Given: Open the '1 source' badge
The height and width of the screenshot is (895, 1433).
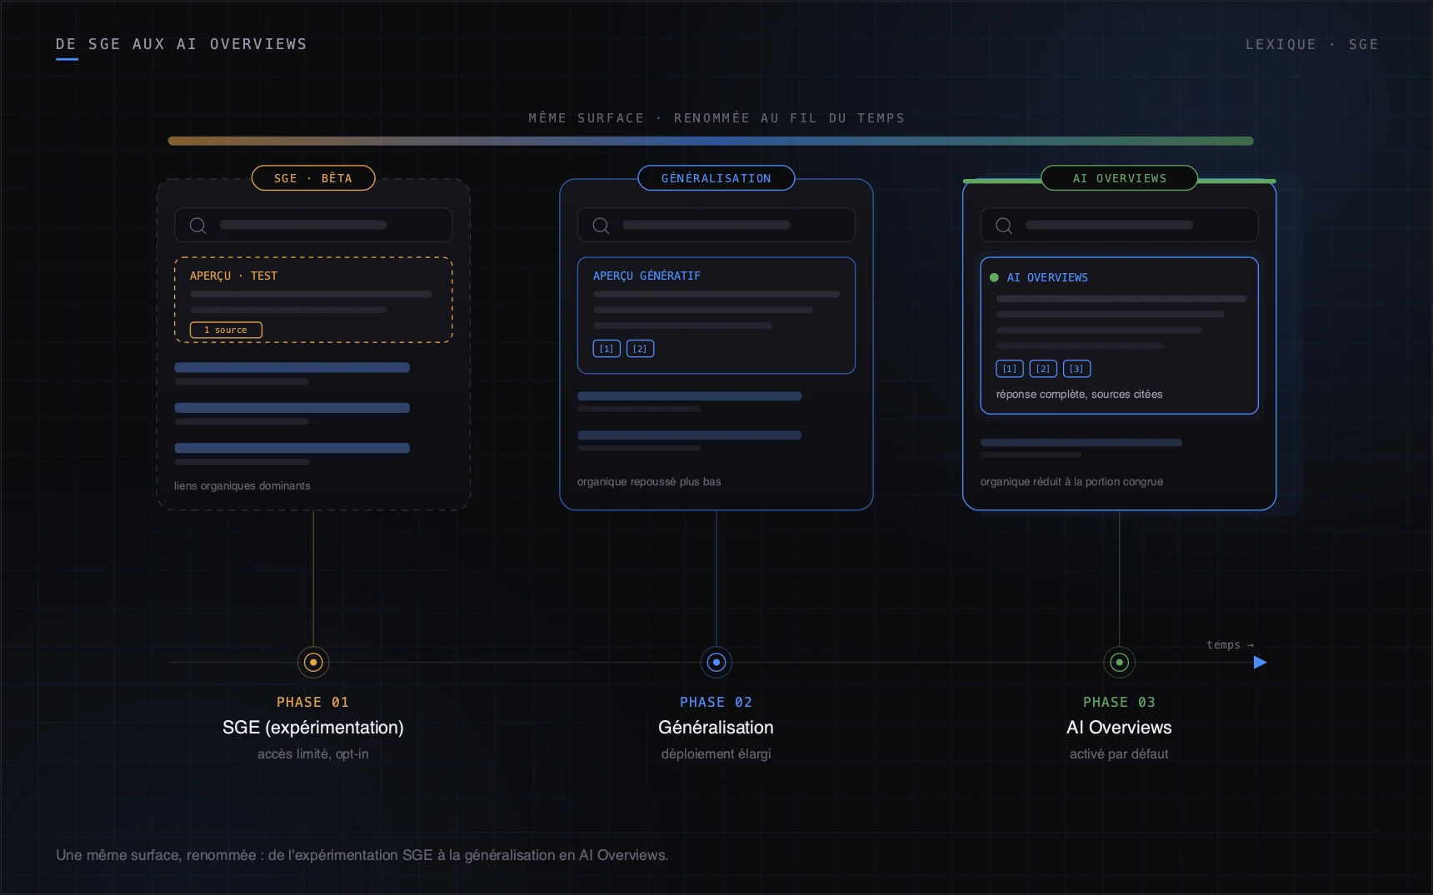Looking at the screenshot, I should pyautogui.click(x=226, y=330).
